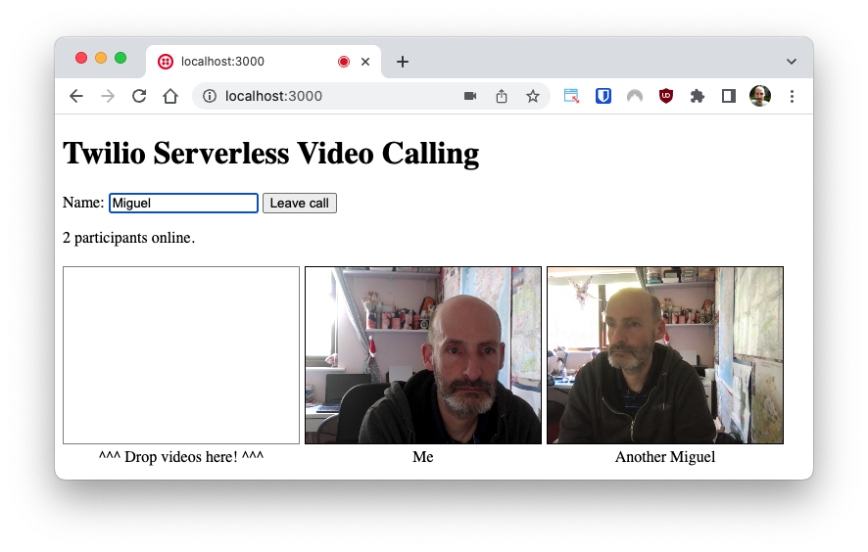868x552 pixels.
Task: Open the Extensions puzzle piece menu
Action: pyautogui.click(x=698, y=96)
